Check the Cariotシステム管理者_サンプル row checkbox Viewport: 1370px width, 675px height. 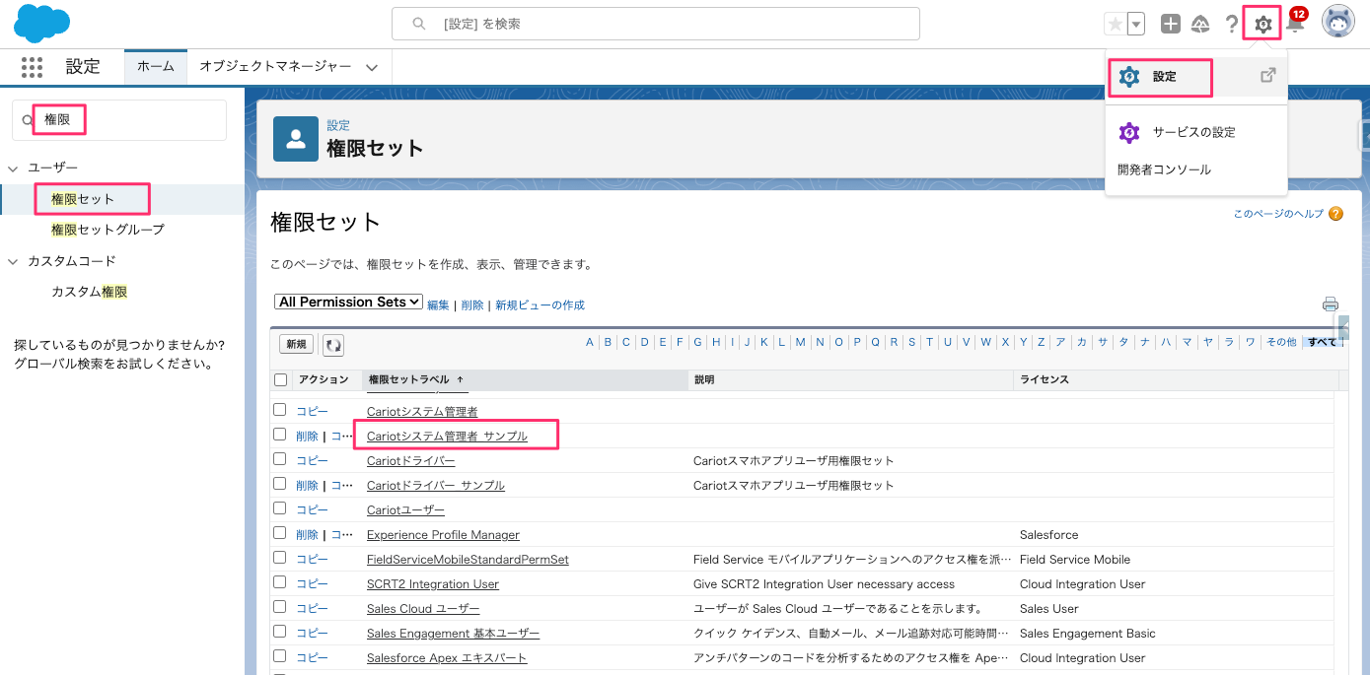pos(280,435)
